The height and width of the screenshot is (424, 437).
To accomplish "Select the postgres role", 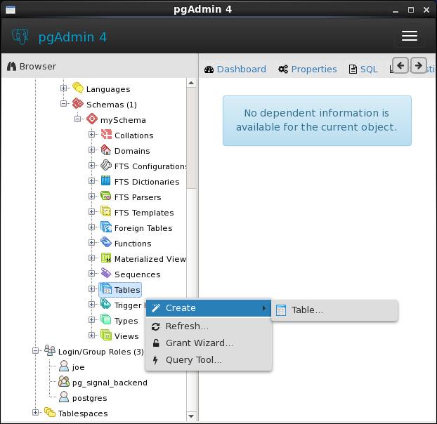I will (x=89, y=398).
